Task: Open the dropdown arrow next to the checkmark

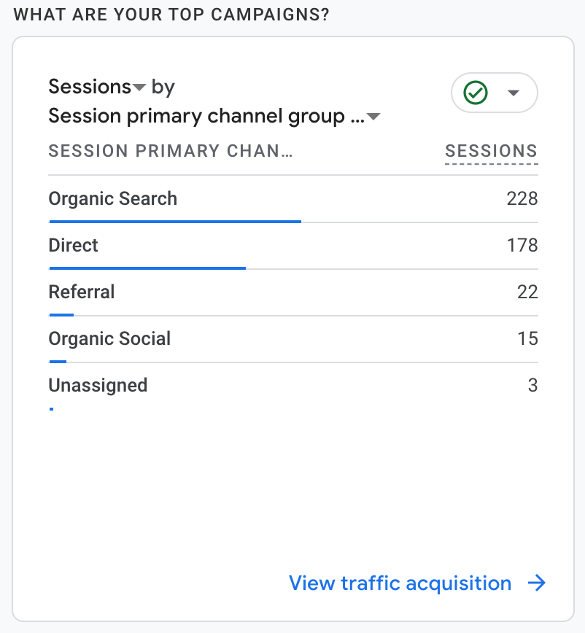Action: [514, 93]
